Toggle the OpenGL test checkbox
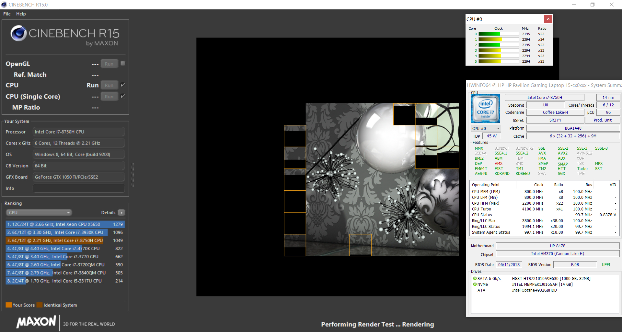This screenshot has height=332, width=622. click(123, 63)
